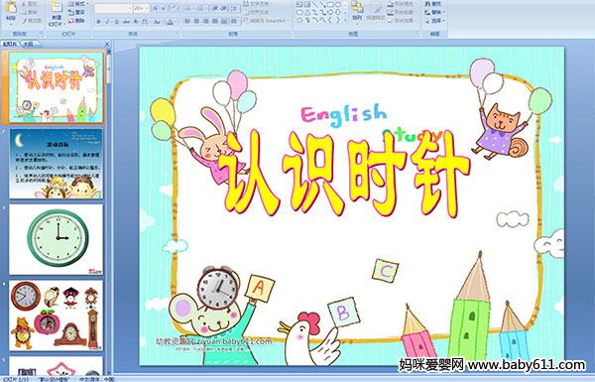Select the green clock slide thumbnail
Screen dimensions: 595x382
[x=57, y=239]
